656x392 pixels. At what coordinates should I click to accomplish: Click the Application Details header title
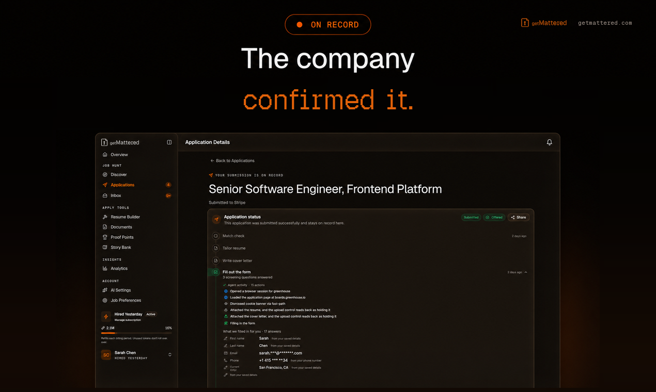click(208, 142)
